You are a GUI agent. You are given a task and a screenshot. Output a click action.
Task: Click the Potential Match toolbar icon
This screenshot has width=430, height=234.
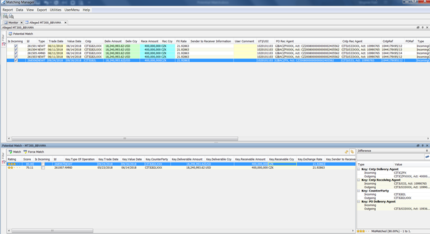(x=10, y=34)
